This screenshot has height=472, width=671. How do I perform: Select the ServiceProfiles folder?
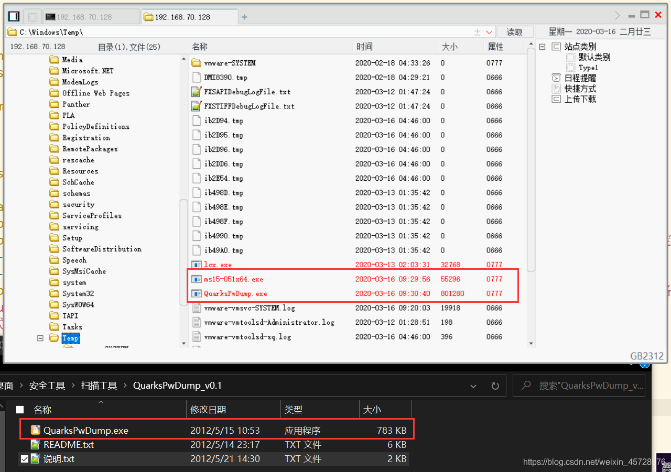(x=92, y=215)
